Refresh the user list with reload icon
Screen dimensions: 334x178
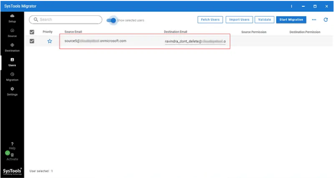(x=326, y=19)
